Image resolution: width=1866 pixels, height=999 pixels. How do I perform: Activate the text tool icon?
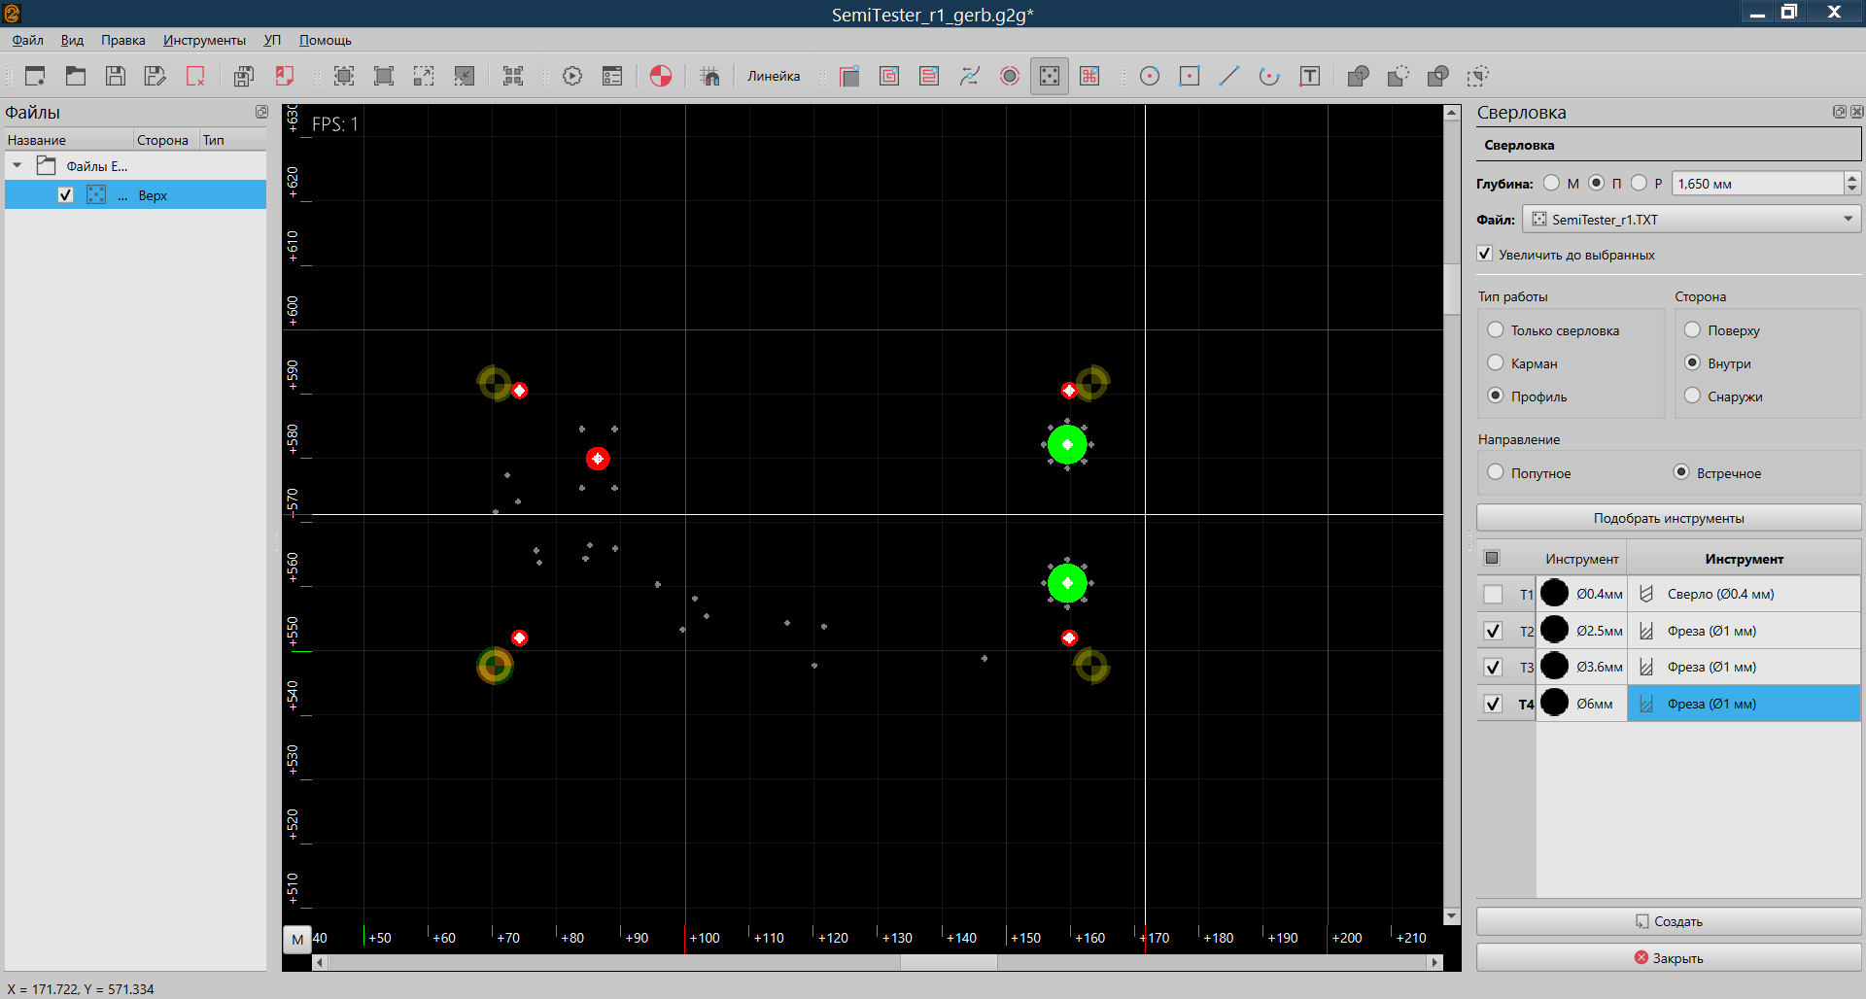click(x=1309, y=76)
